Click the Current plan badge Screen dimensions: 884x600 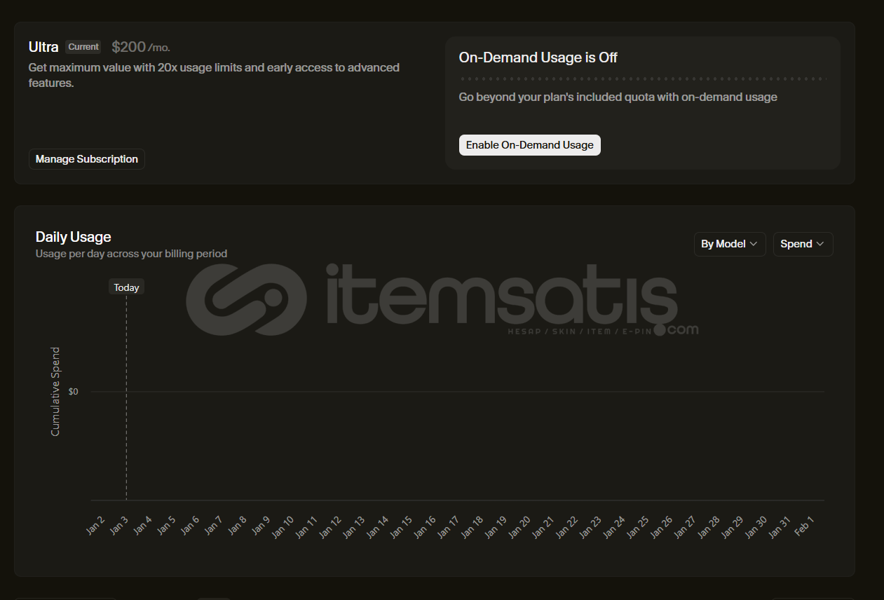pos(83,47)
